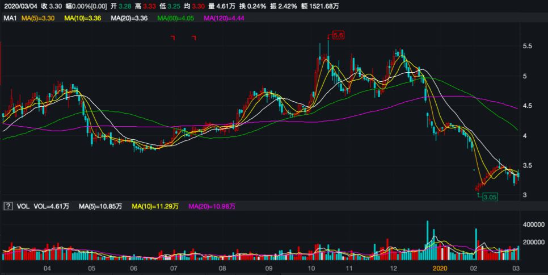This screenshot has height=275, width=548.
Task: Select the white MA(20)=3.36 price indicator
Action: (x=129, y=18)
